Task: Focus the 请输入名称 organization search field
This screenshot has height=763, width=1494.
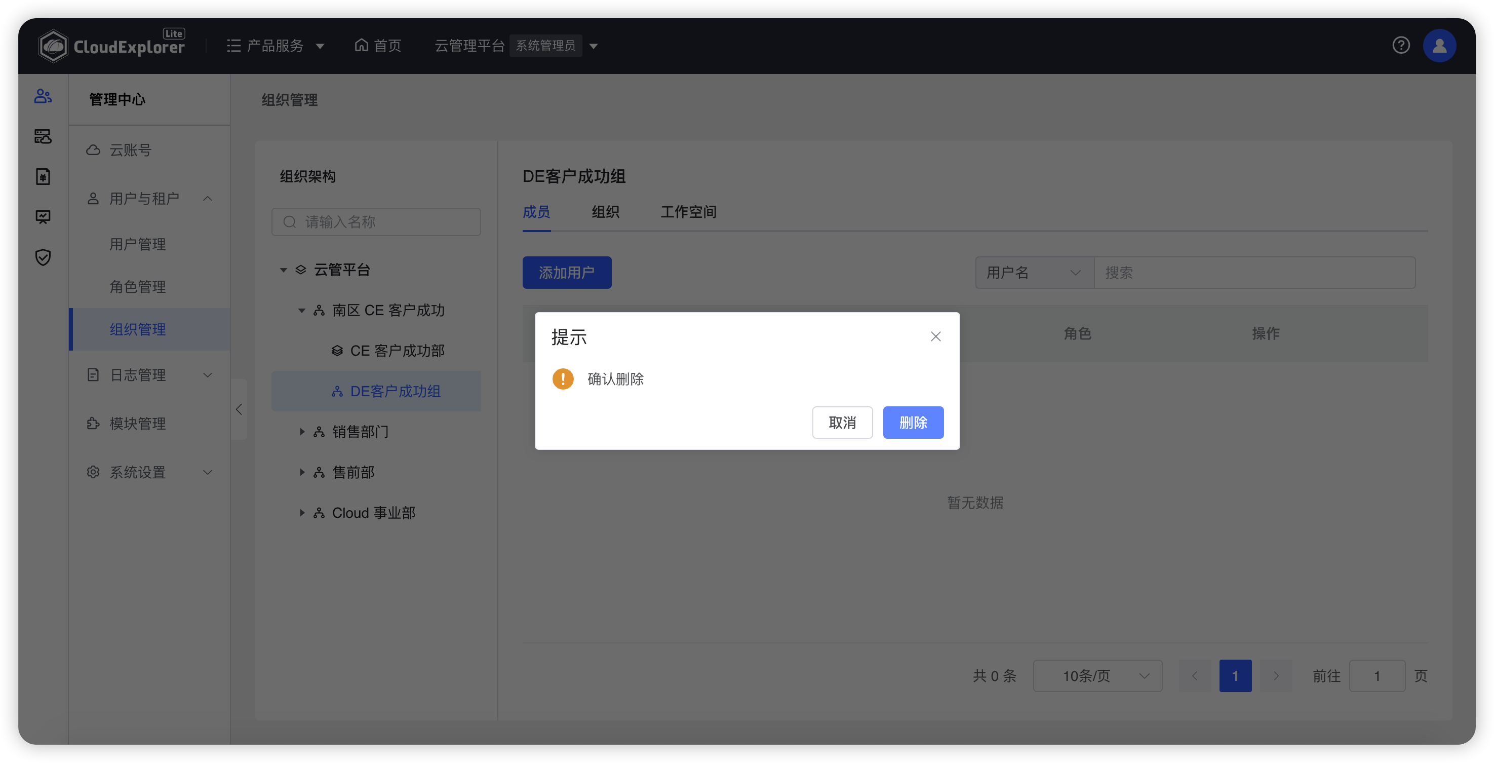Action: point(376,221)
